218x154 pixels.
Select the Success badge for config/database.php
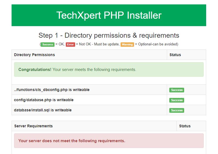pos(177,100)
